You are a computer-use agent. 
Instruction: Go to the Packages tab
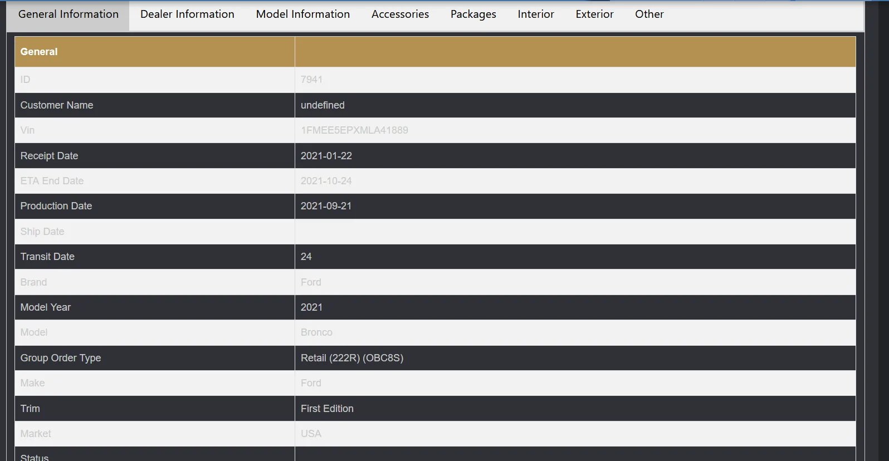tap(473, 14)
